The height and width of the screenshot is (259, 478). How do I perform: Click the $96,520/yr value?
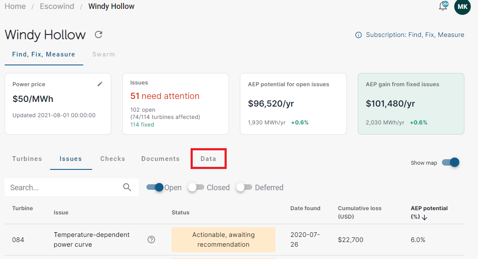coord(271,104)
